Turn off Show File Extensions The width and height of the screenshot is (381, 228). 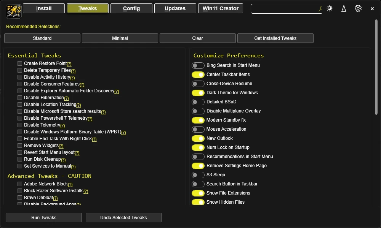pos(198,193)
